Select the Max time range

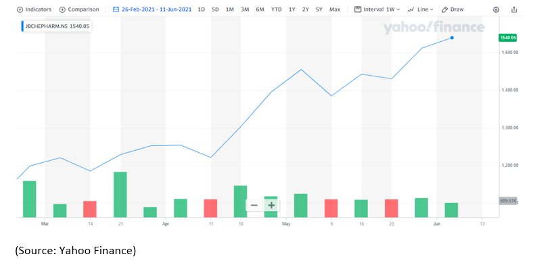pyautogui.click(x=335, y=9)
